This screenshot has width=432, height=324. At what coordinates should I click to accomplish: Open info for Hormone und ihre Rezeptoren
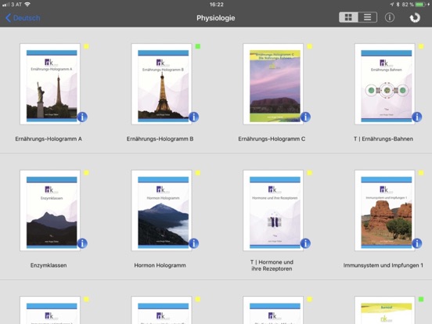(x=305, y=243)
